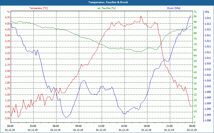The height and width of the screenshot is (133, 214).
Task: Select the red 'Temperatur [°C]' legend label
Action: coord(39,8)
